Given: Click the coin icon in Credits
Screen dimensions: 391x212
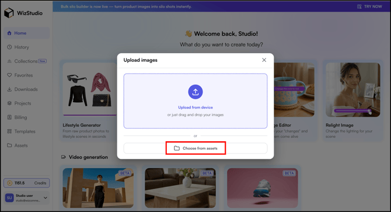Looking at the screenshot, I should (x=10, y=183).
